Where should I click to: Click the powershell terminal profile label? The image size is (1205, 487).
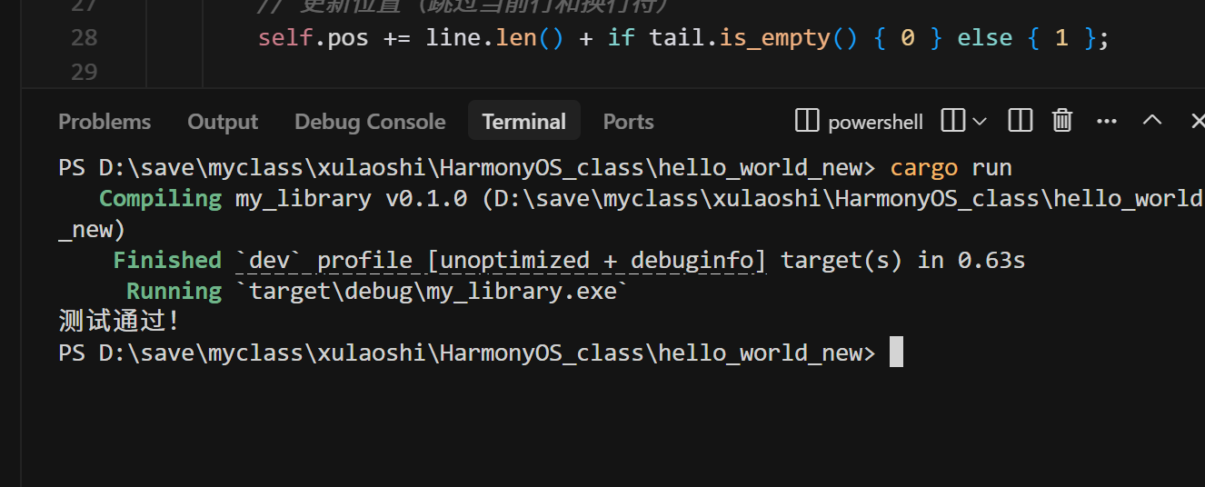(875, 122)
